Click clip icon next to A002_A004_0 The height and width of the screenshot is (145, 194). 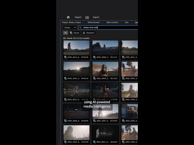point(65,142)
